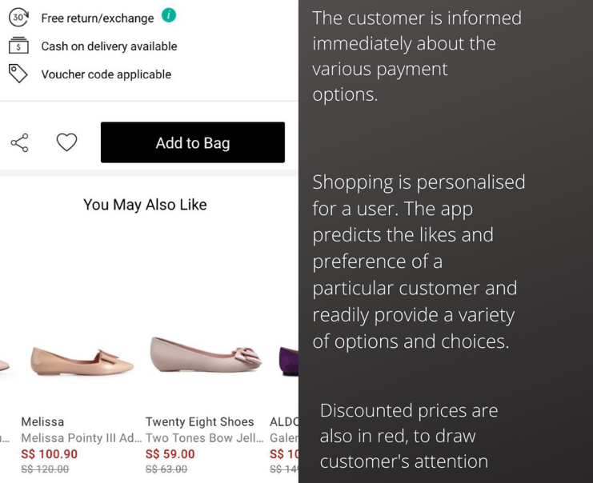Viewport: 593px width, 483px height.
Task: Select Voucher code applicable text
Action: pyautogui.click(x=106, y=74)
